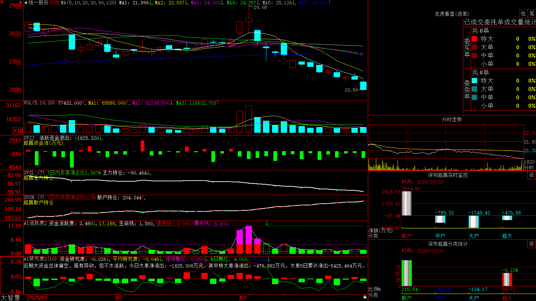Click the 深圳超赢实时监控 panel title
536x301 pixels.
pyautogui.click(x=448, y=175)
